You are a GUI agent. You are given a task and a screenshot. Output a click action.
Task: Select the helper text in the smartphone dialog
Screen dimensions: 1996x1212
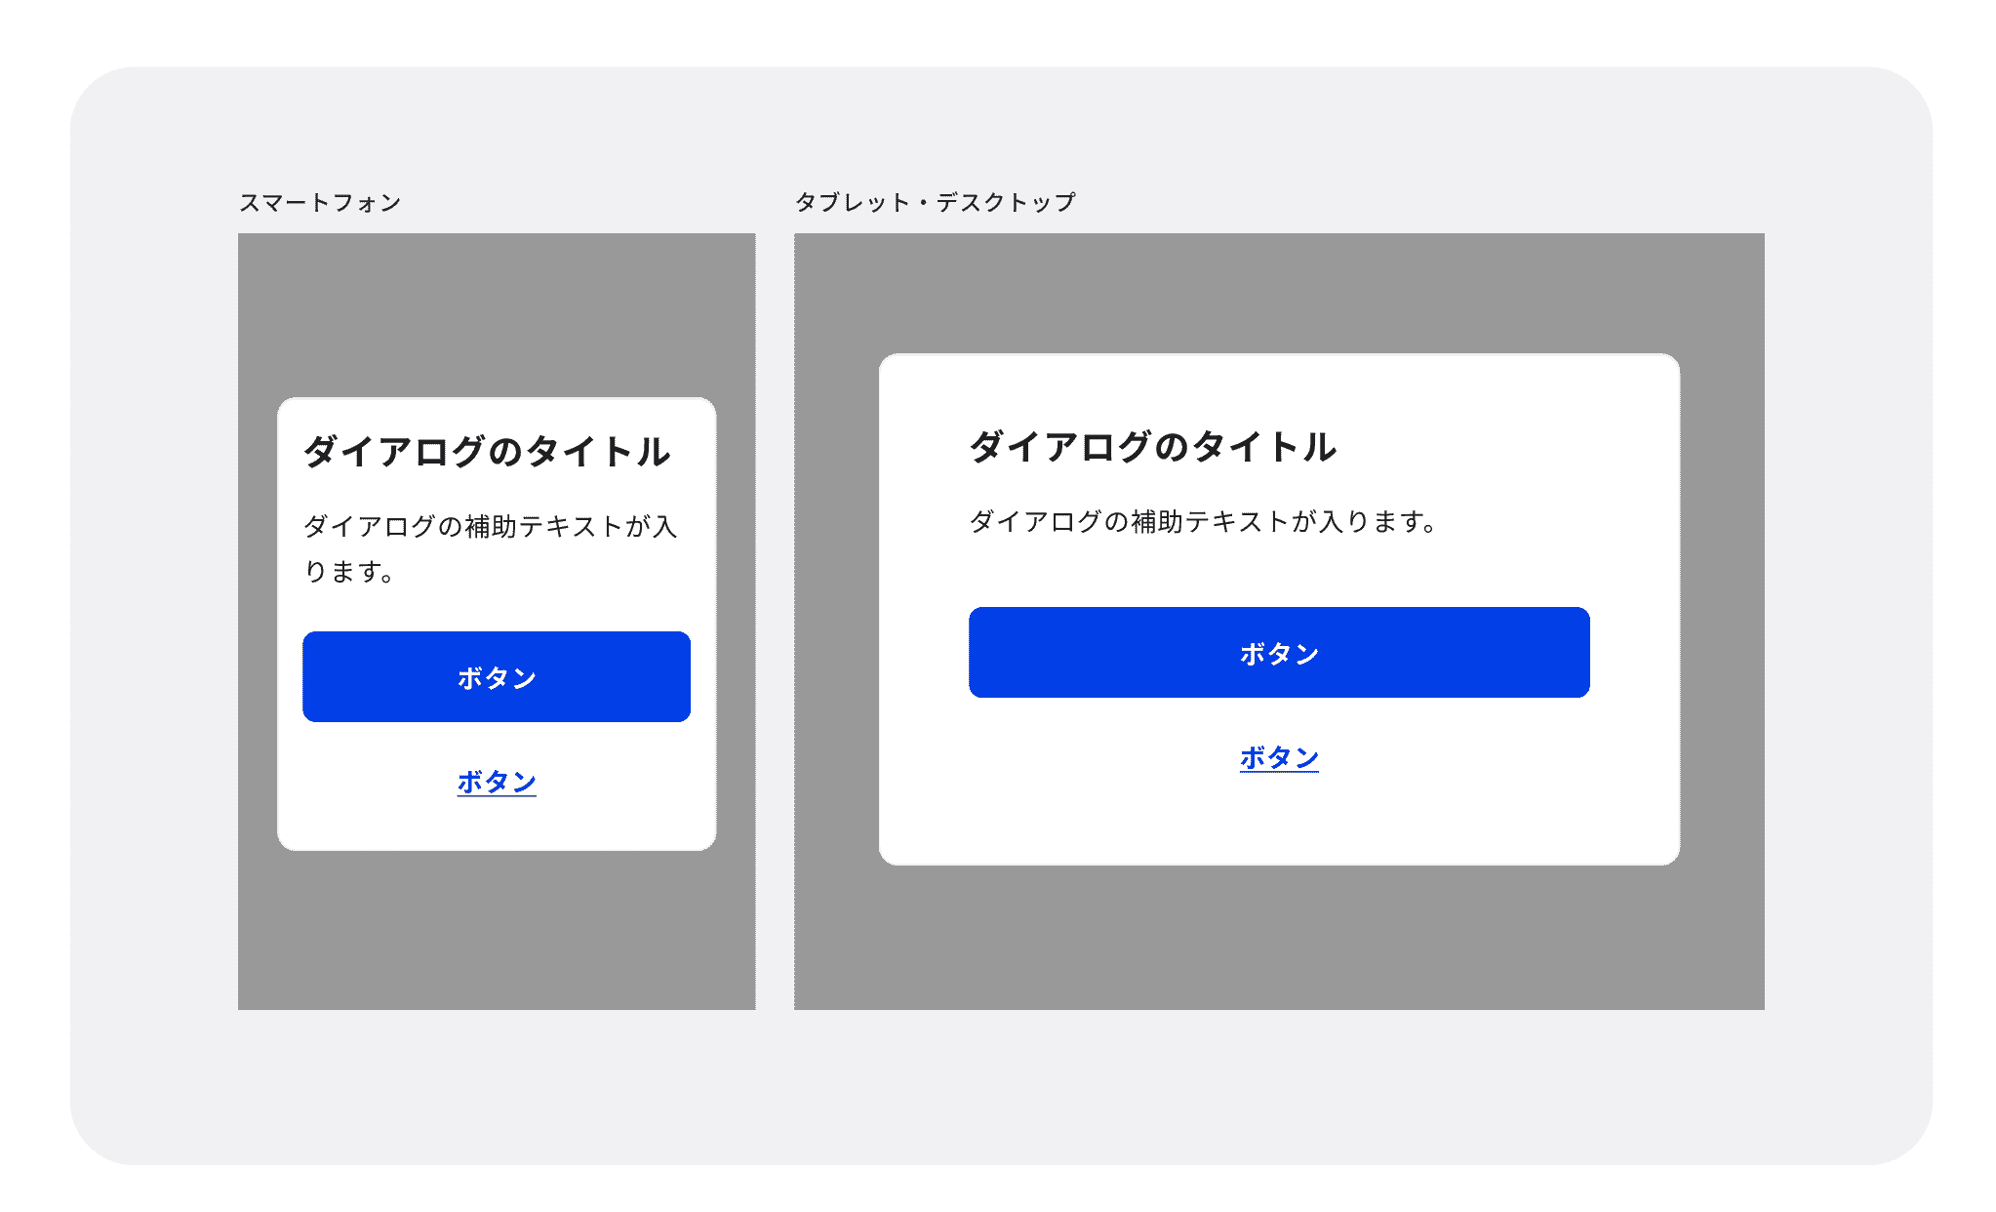[490, 547]
